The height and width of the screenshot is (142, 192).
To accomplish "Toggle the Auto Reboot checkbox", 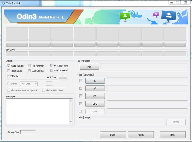I will point(9,66).
